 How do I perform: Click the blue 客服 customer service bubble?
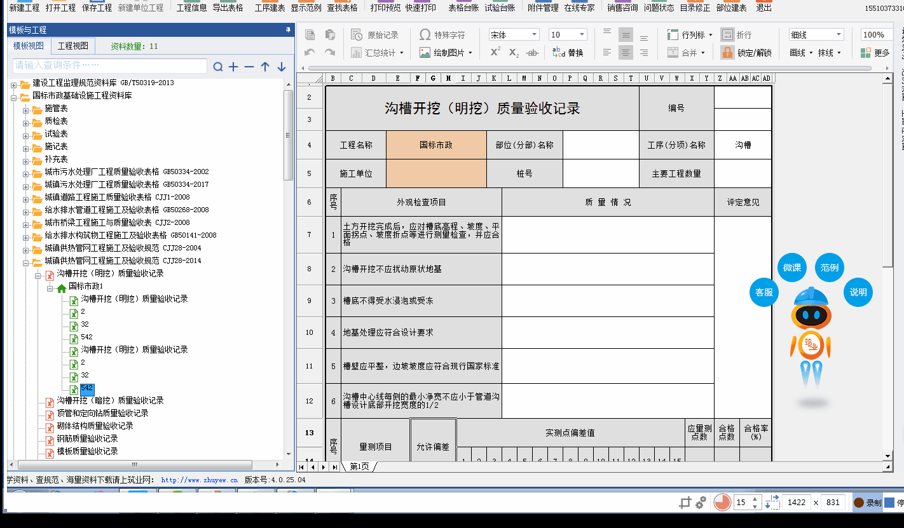coord(764,292)
